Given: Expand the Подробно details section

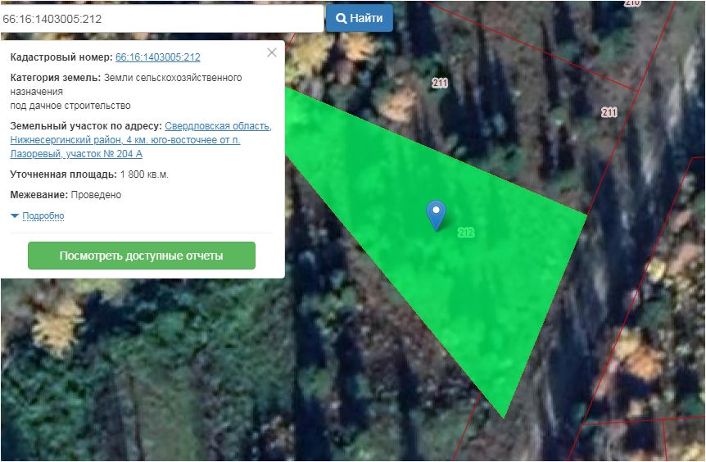Looking at the screenshot, I should (x=43, y=215).
